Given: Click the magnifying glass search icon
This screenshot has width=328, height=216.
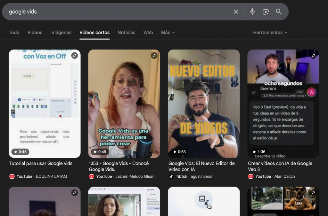Looking at the screenshot, I should tap(279, 12).
